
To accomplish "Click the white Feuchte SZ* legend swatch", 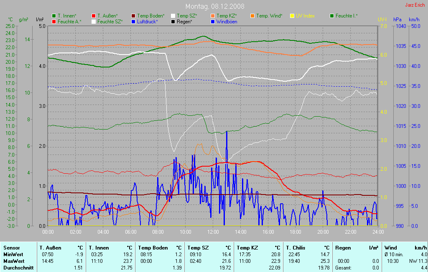I will (94, 22).
